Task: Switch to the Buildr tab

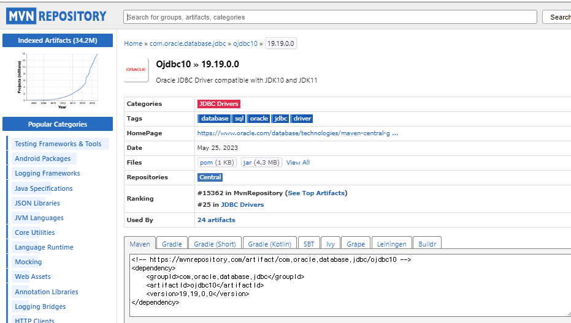Action: click(427, 243)
